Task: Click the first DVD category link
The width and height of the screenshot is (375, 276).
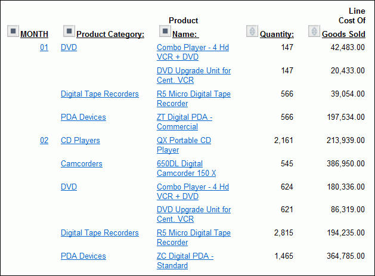Action: (69, 48)
